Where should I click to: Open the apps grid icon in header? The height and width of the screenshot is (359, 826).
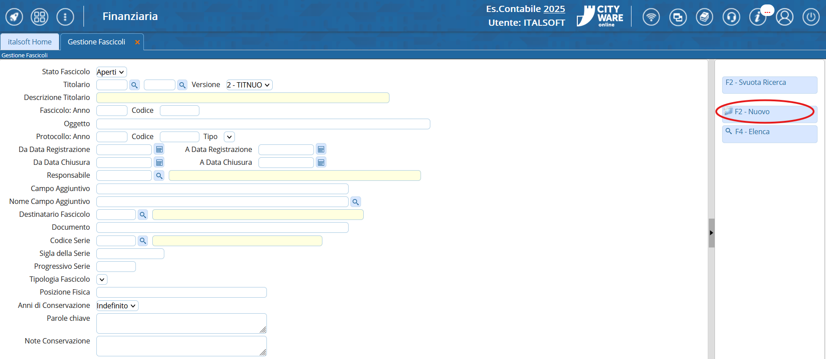(40, 17)
